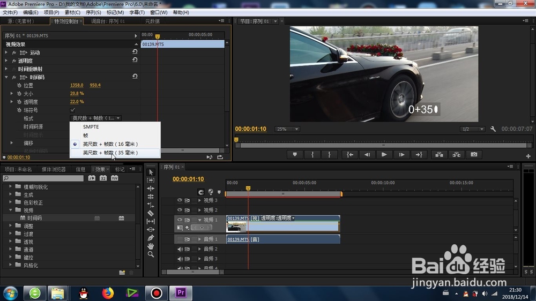The width and height of the screenshot is (536, 301).
Task: Mute 音频 3 track output
Action: 180,259
